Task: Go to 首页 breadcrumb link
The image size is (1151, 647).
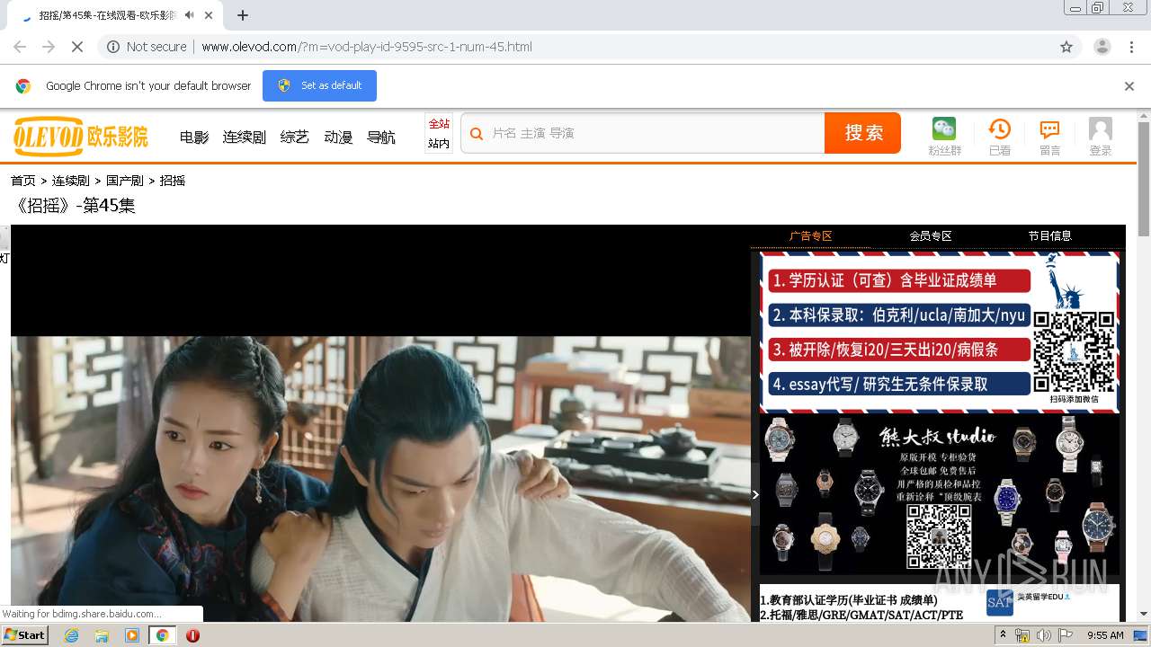Action: coord(23,181)
